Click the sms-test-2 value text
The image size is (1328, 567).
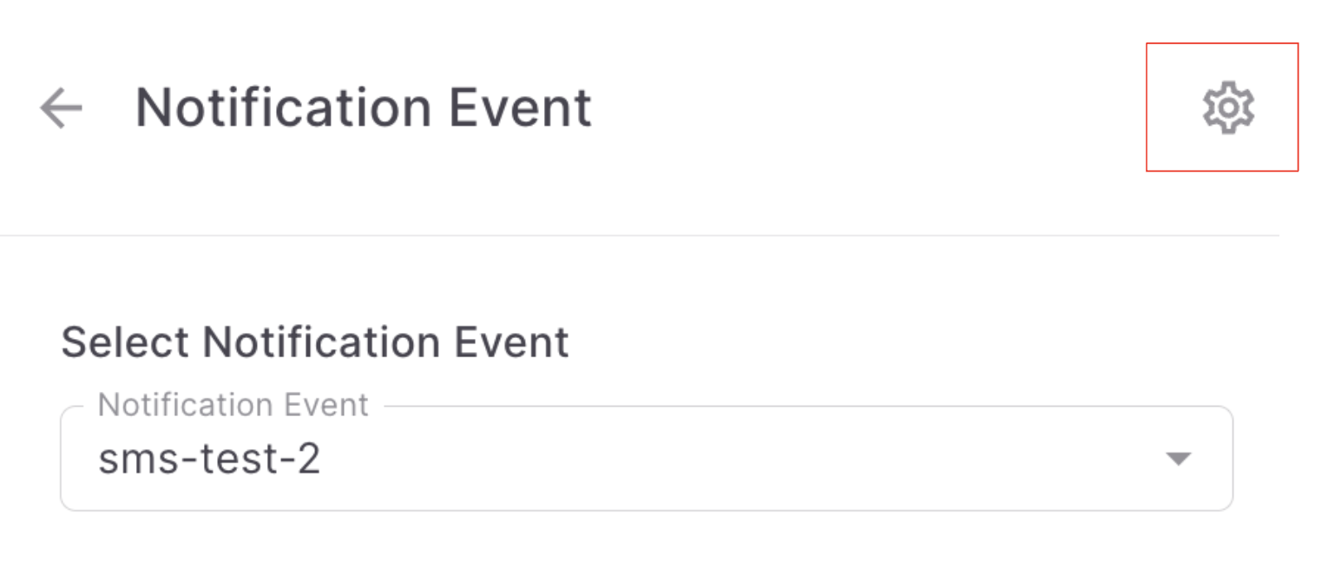click(209, 459)
